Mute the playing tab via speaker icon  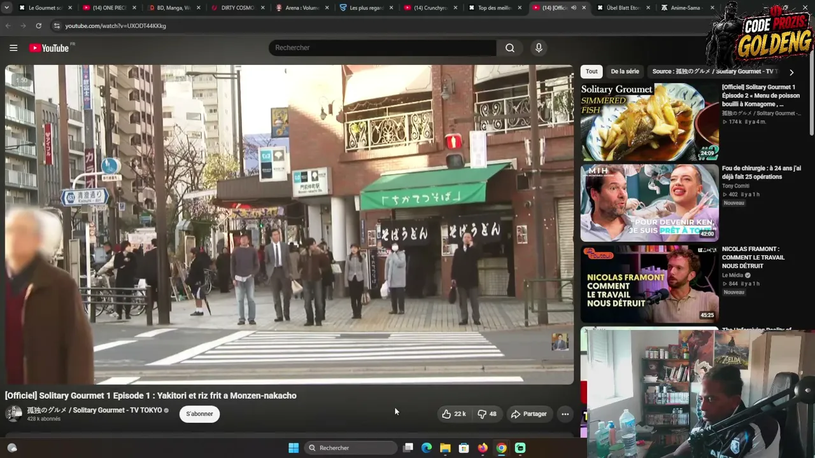574,8
